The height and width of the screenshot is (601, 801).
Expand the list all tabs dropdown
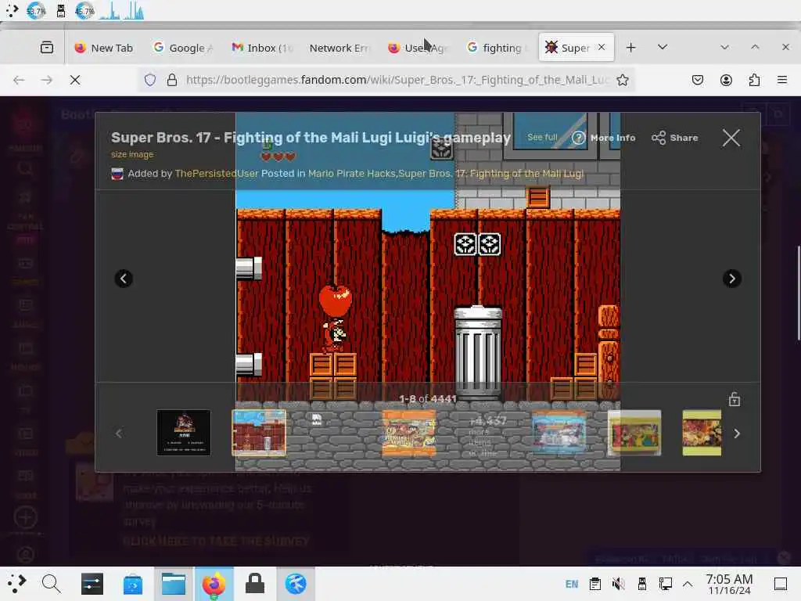(x=663, y=47)
